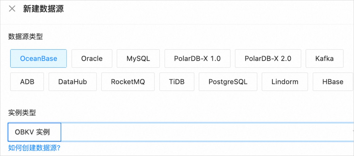Pick PostgreSQL as data source type
354x156 pixels.
pyautogui.click(x=228, y=82)
